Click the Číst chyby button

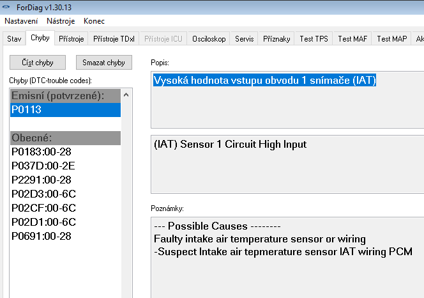(38, 62)
